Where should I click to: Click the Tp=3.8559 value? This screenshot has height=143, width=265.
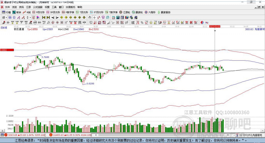click(x=32, y=29)
